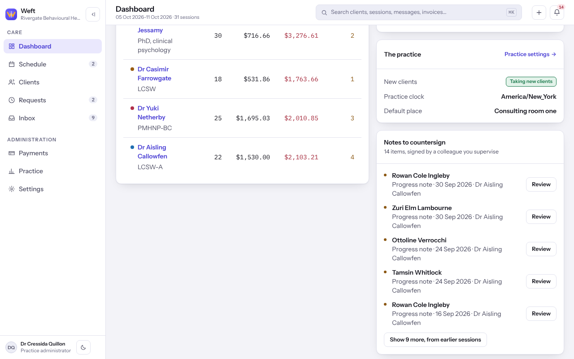Open the Jessamy clinician link

(150, 30)
